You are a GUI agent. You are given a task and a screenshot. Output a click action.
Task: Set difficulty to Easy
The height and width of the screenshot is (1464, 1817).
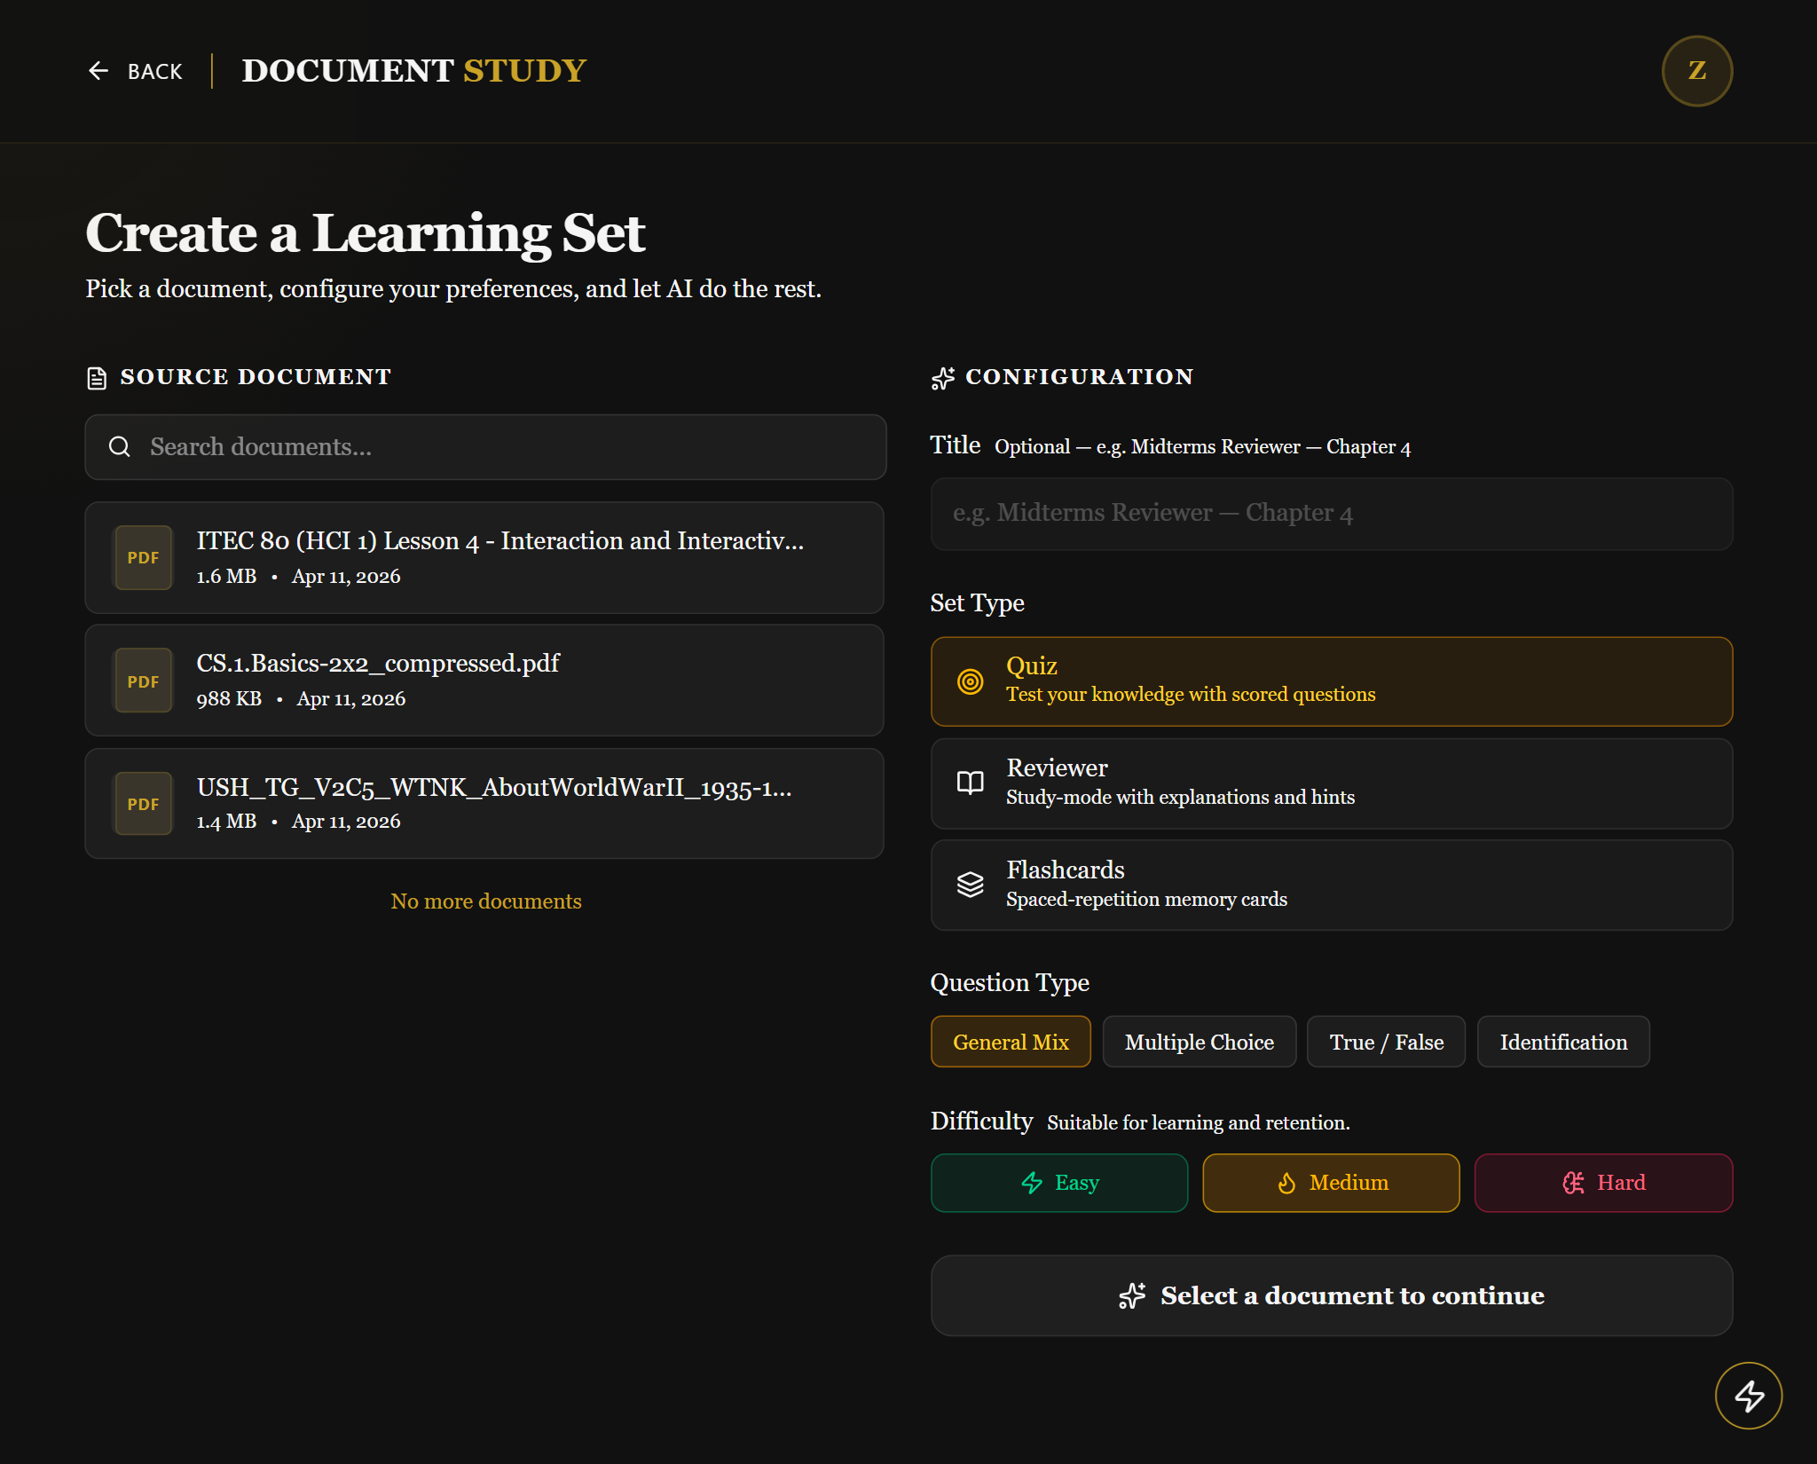[1059, 1183]
